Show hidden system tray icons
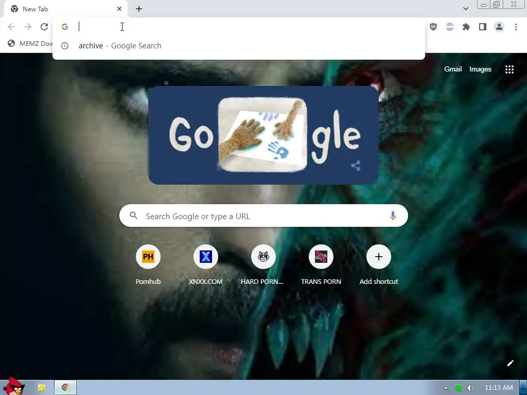527x395 pixels. tap(446, 388)
